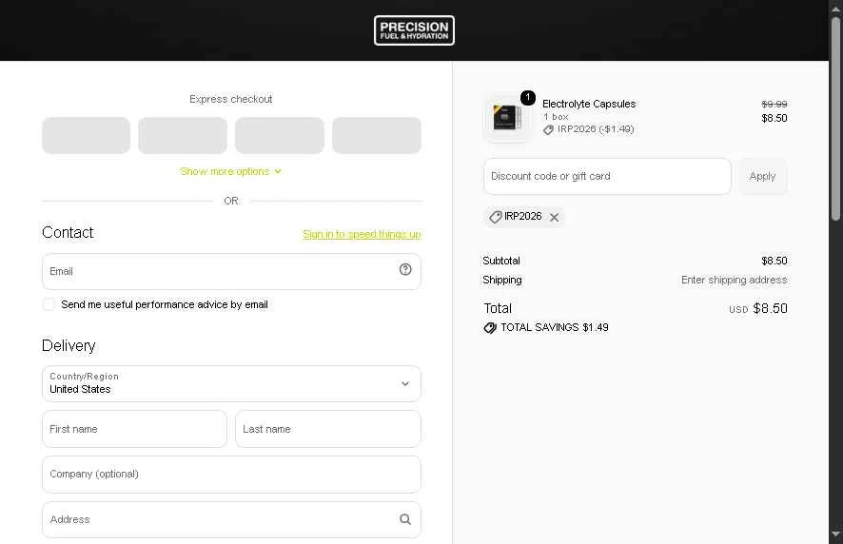Click the Electrolyte Capsules product thumbnail
Screen dimensions: 843x544
tap(506, 117)
